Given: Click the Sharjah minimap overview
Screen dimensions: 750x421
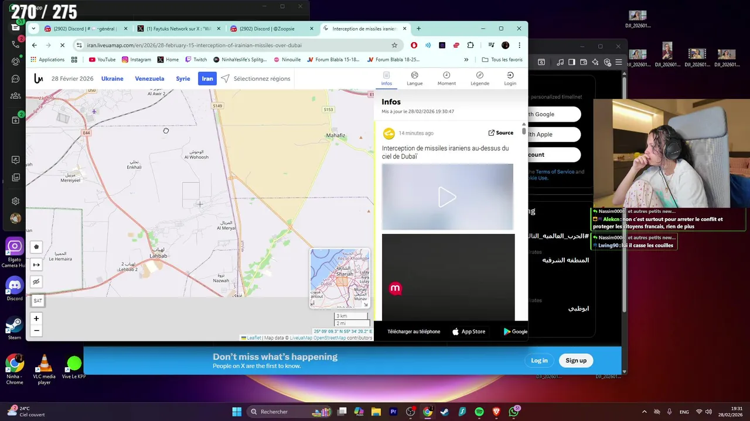Looking at the screenshot, I should pyautogui.click(x=340, y=278).
